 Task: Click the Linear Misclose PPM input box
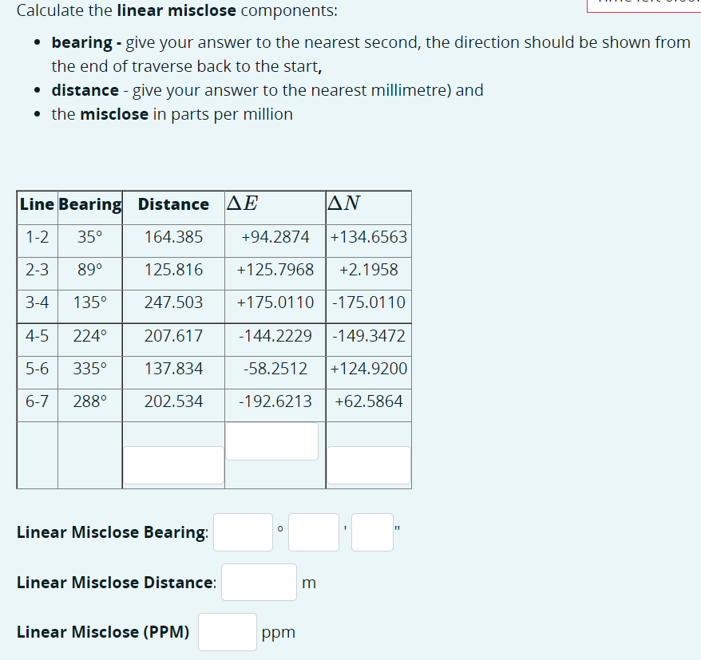click(227, 631)
